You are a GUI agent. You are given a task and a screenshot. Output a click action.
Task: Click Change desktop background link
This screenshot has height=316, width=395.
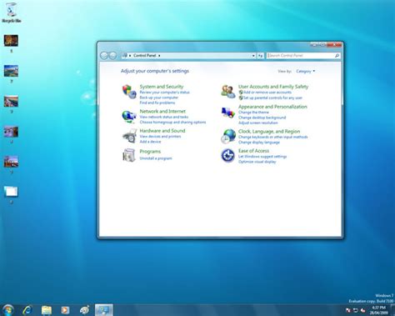point(262,118)
